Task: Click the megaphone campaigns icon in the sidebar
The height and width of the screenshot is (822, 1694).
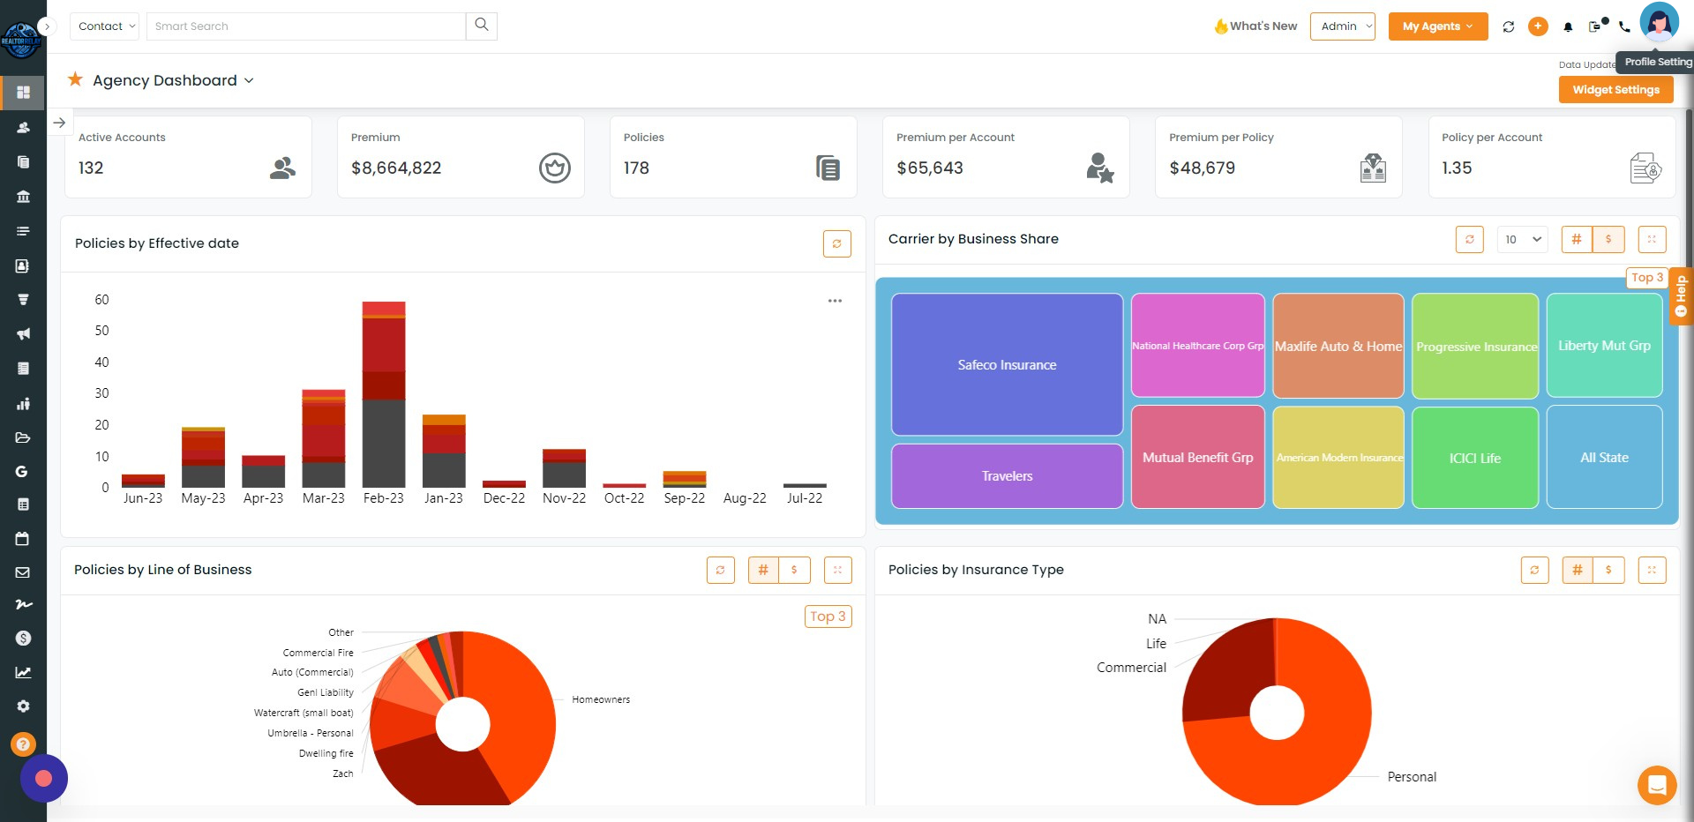Action: pos(22,333)
